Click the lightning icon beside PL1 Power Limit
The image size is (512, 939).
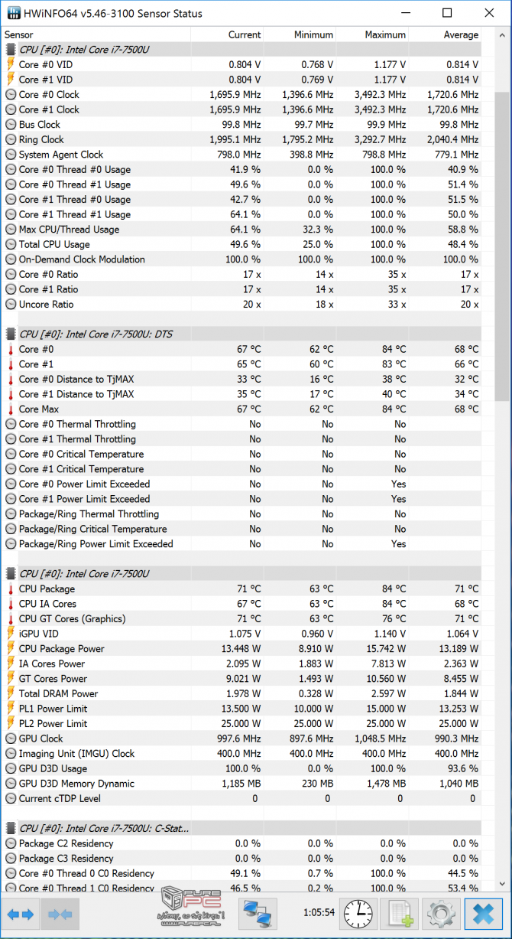click(11, 709)
